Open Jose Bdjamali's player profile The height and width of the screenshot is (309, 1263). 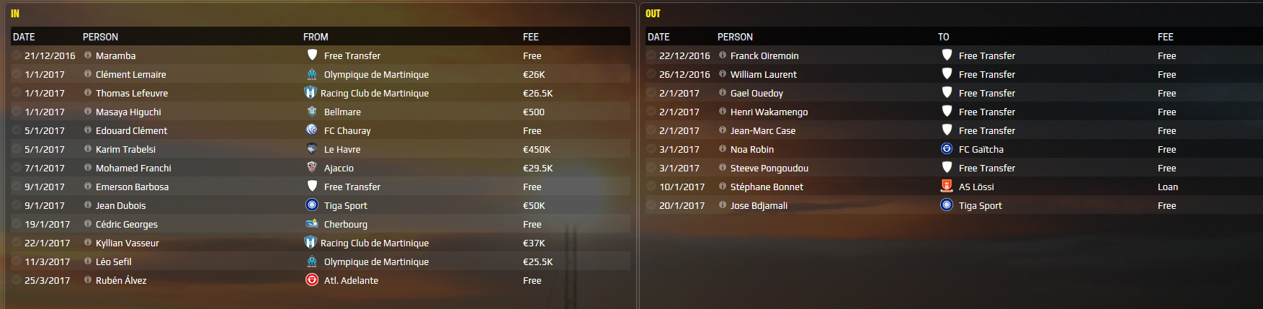(x=759, y=205)
